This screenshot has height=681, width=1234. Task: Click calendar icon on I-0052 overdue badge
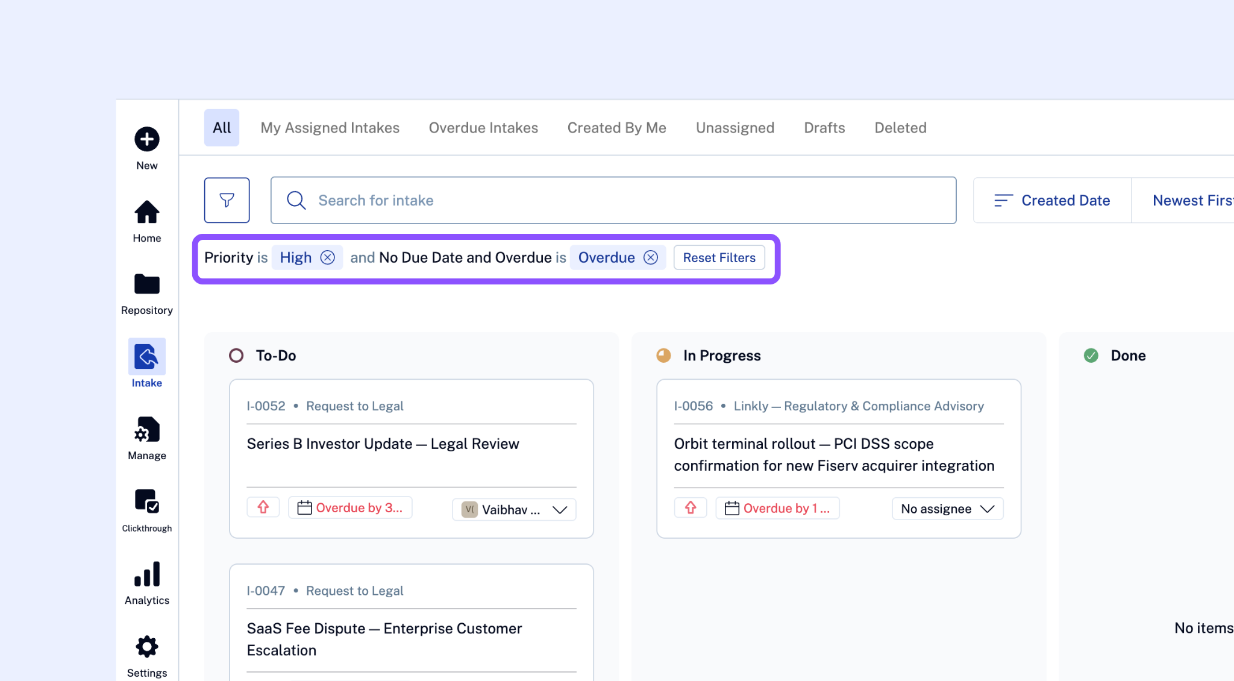[x=305, y=507]
